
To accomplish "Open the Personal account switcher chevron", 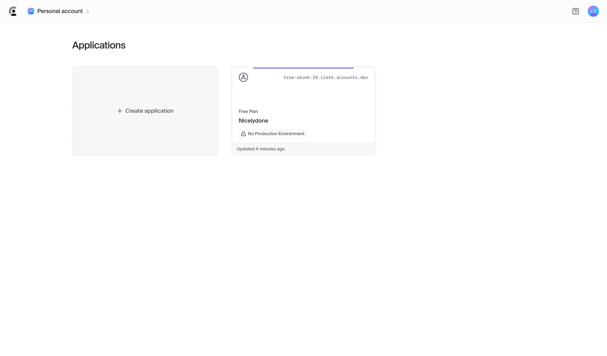I will (x=88, y=11).
